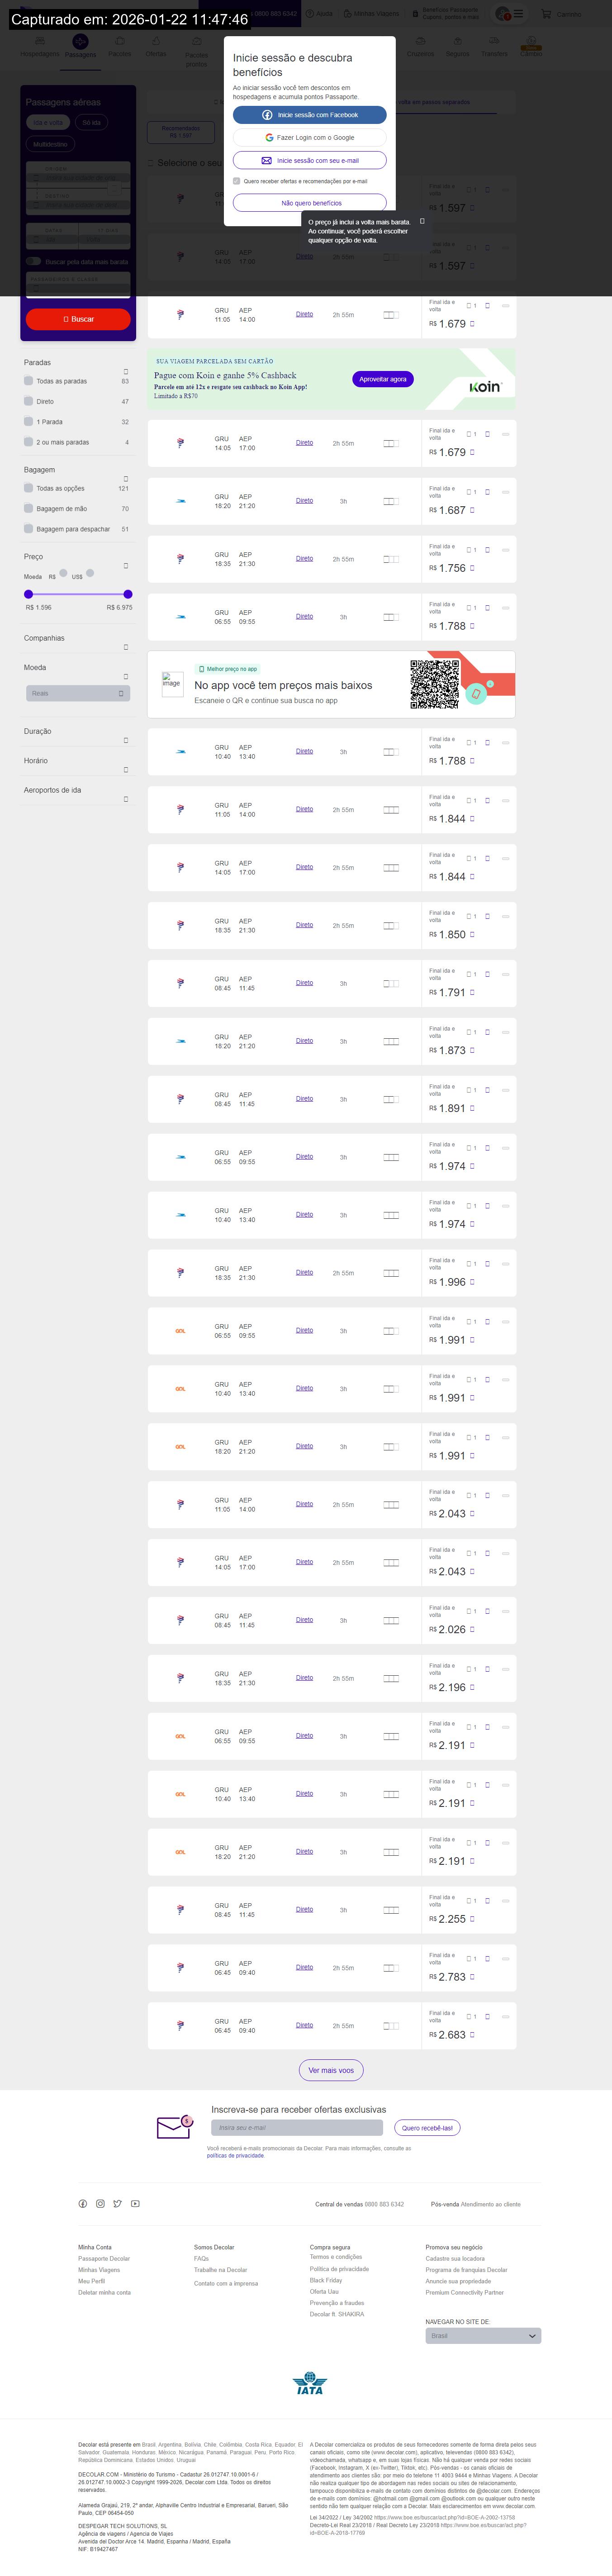Open Facebook page from footer icon
Viewport: 612px width, 2576px height.
[83, 2203]
